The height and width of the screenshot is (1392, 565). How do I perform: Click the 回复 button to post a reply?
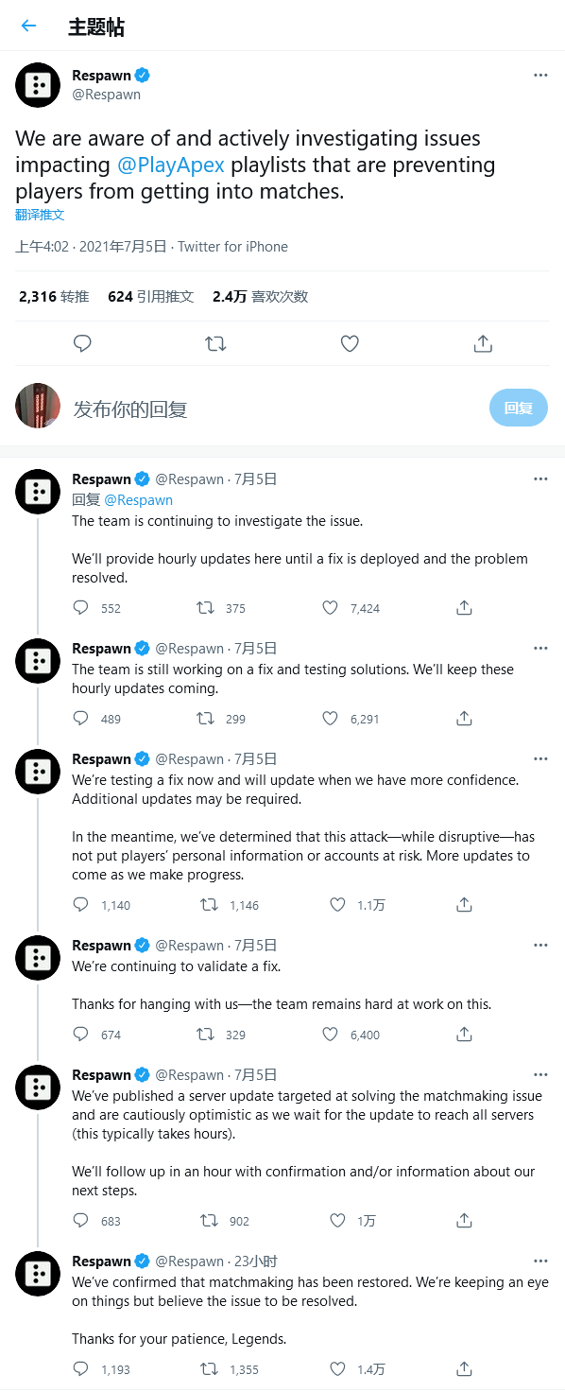pos(518,408)
